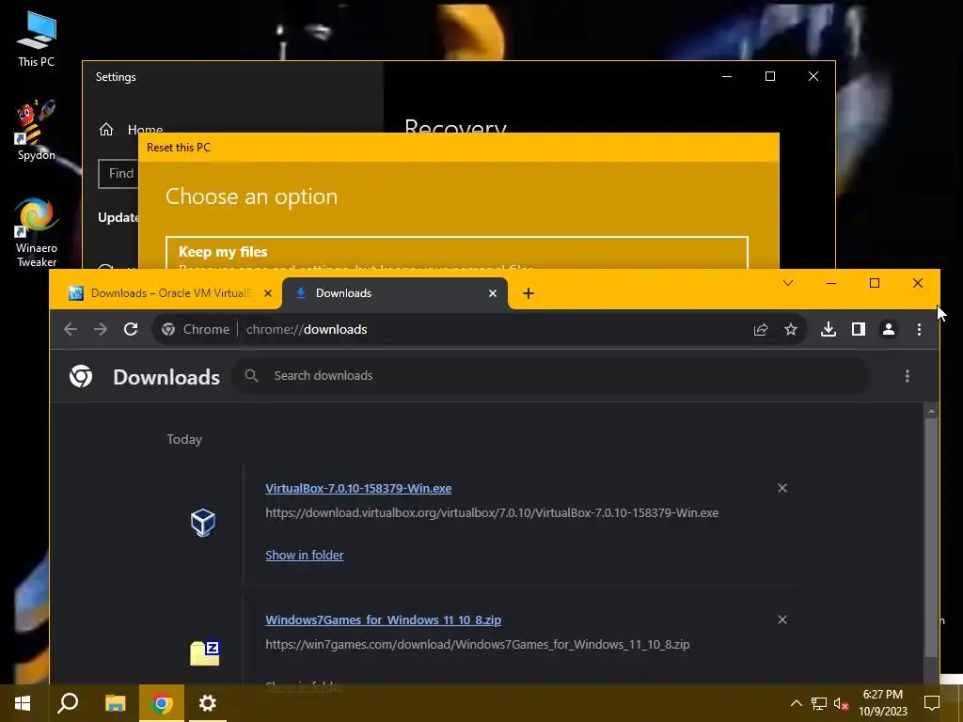This screenshot has width=963, height=722.
Task: Choose Keep my files reset option
Action: pos(457,254)
